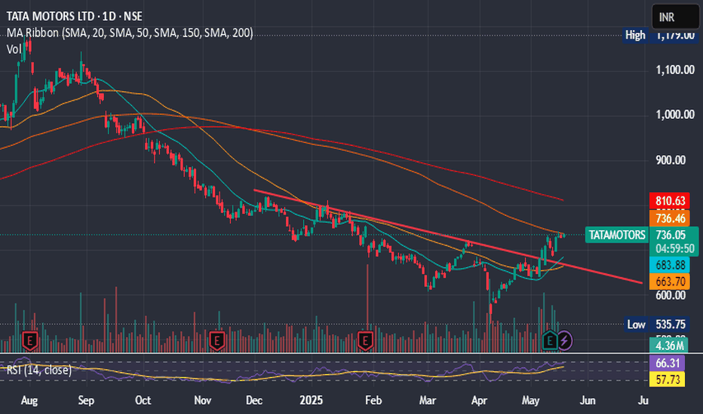Viewport: 703px width, 414px height.
Task: Click the Low 535.75 price marker label
Action: click(656, 324)
